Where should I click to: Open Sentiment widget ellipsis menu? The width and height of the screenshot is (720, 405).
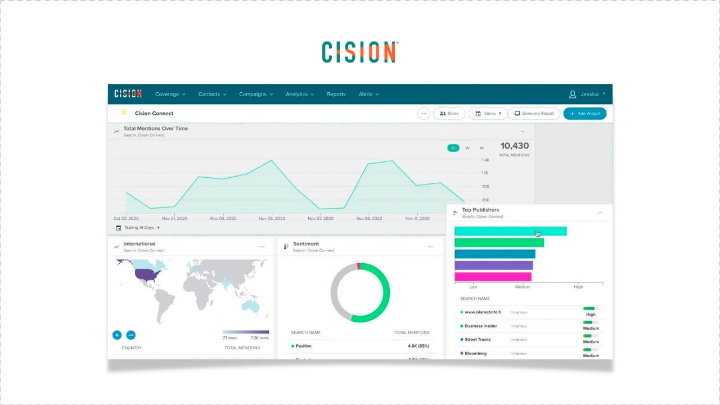click(x=431, y=246)
